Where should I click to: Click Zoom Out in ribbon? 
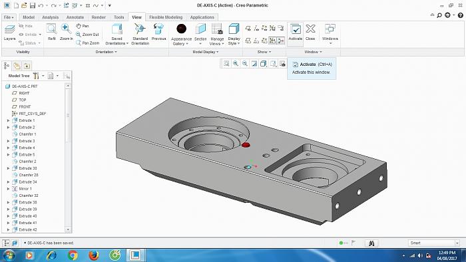pyautogui.click(x=87, y=35)
